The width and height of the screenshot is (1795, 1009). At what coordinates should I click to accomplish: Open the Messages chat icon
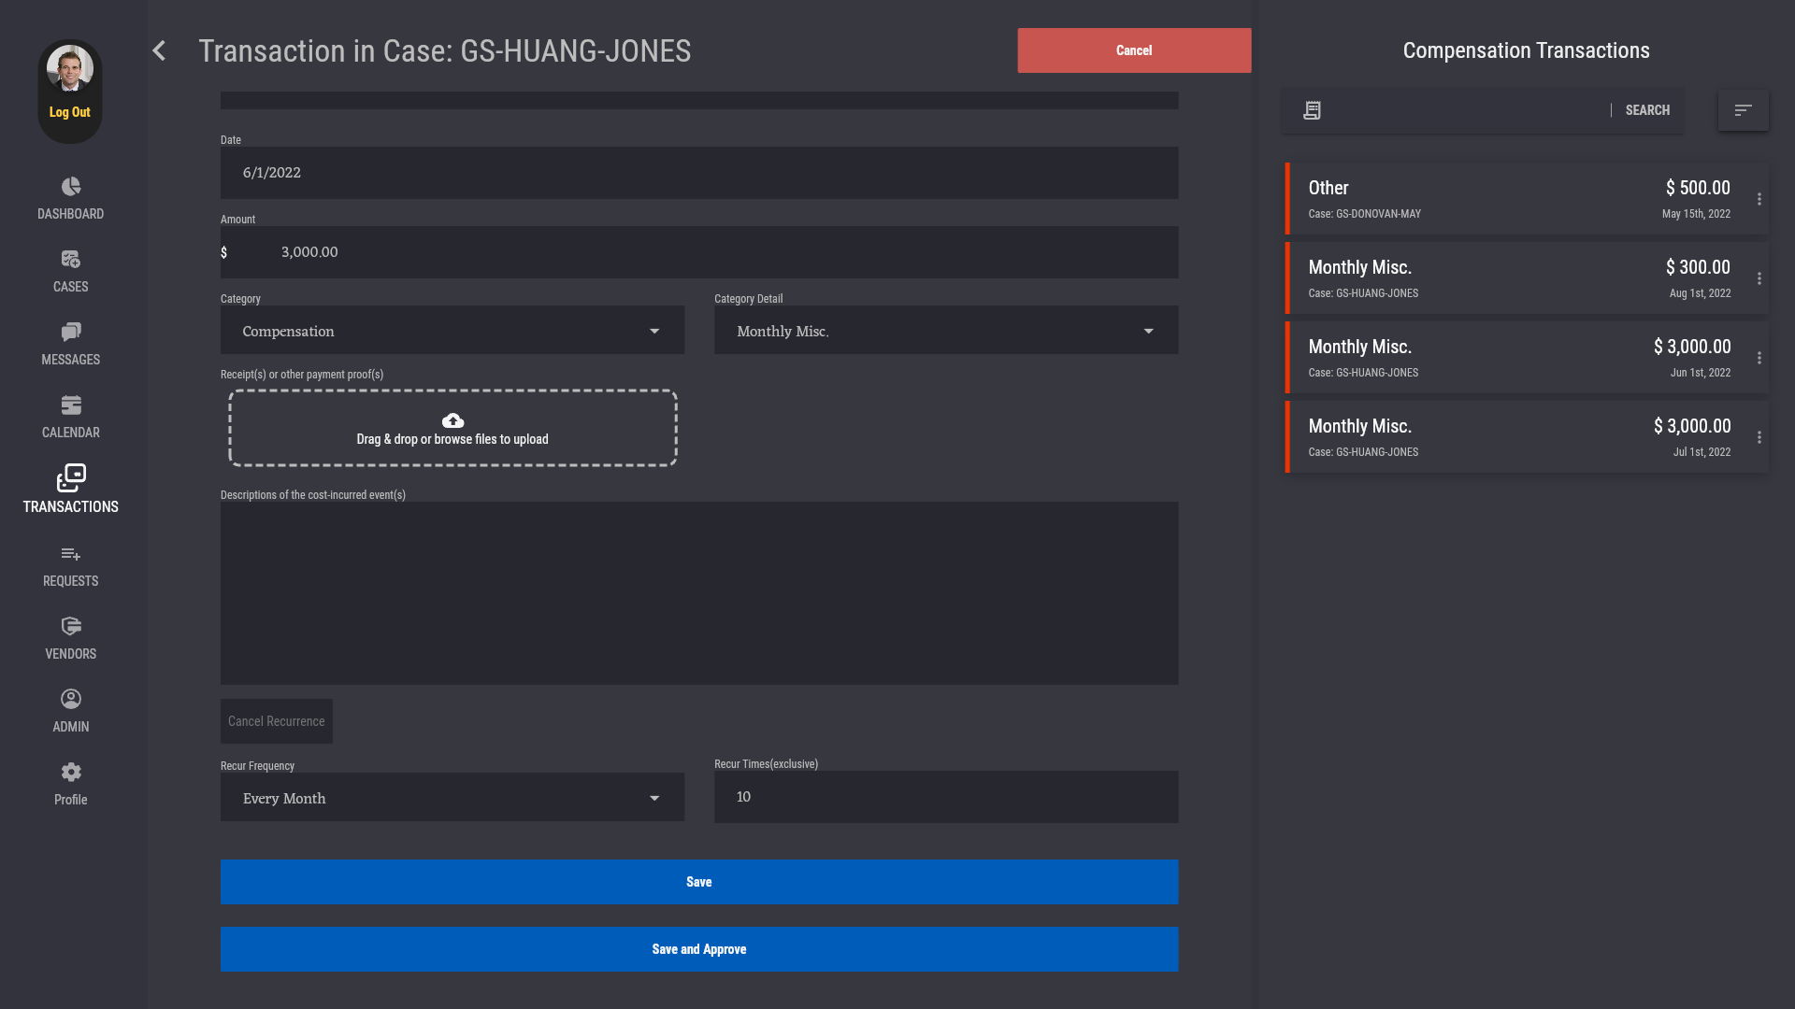[71, 333]
